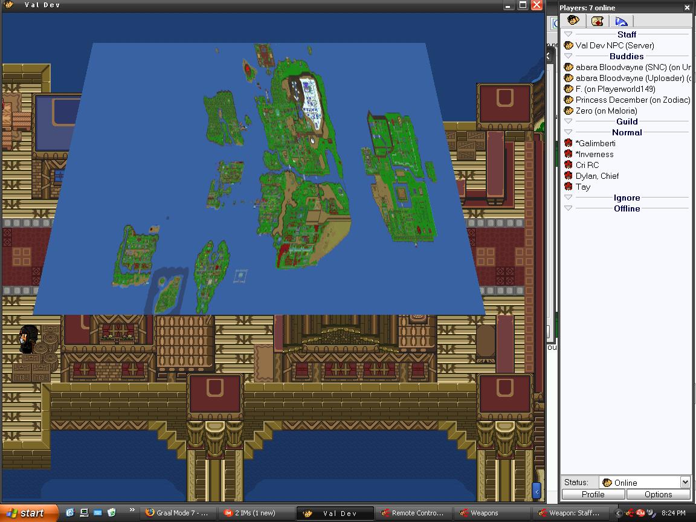
Task: Click the Internet Explorer quick launch icon
Action: pos(70,513)
